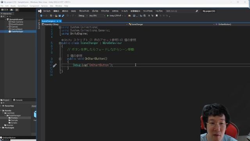
Task: Click the undo icon in Visual Studio
Action: (68, 16)
